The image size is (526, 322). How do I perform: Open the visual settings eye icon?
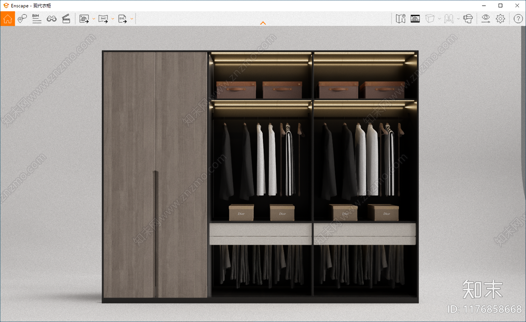[x=486, y=19]
